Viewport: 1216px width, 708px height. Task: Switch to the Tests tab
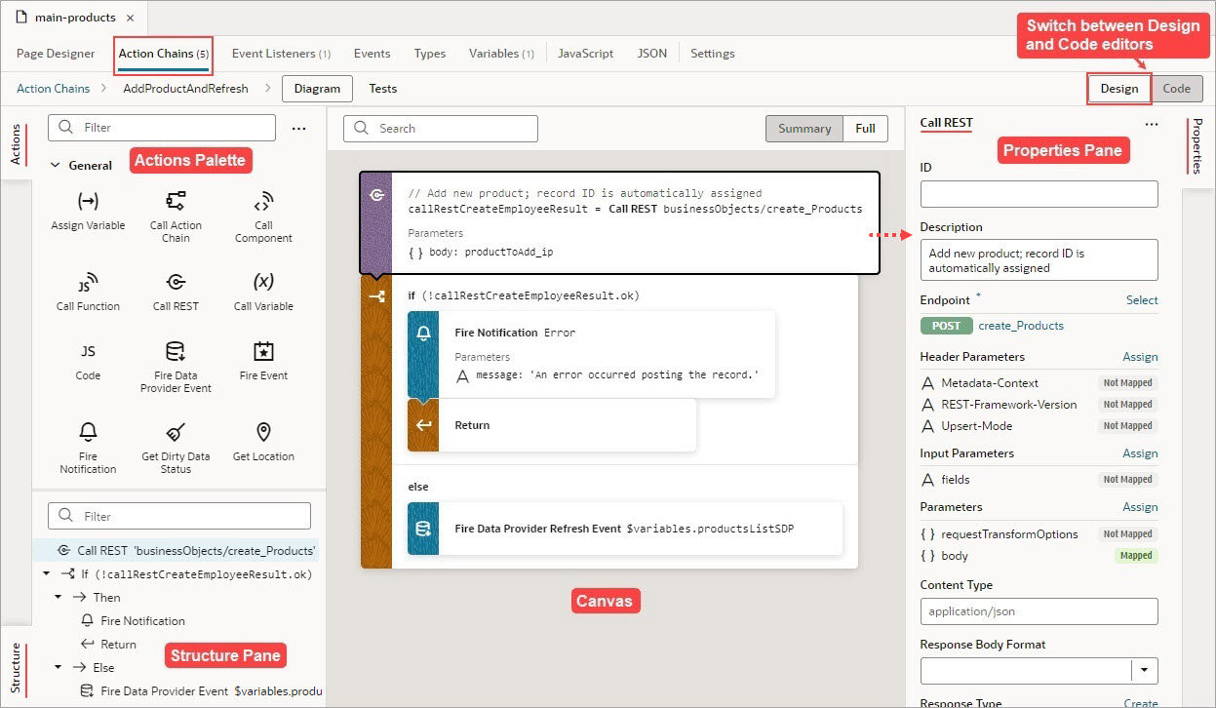point(382,88)
